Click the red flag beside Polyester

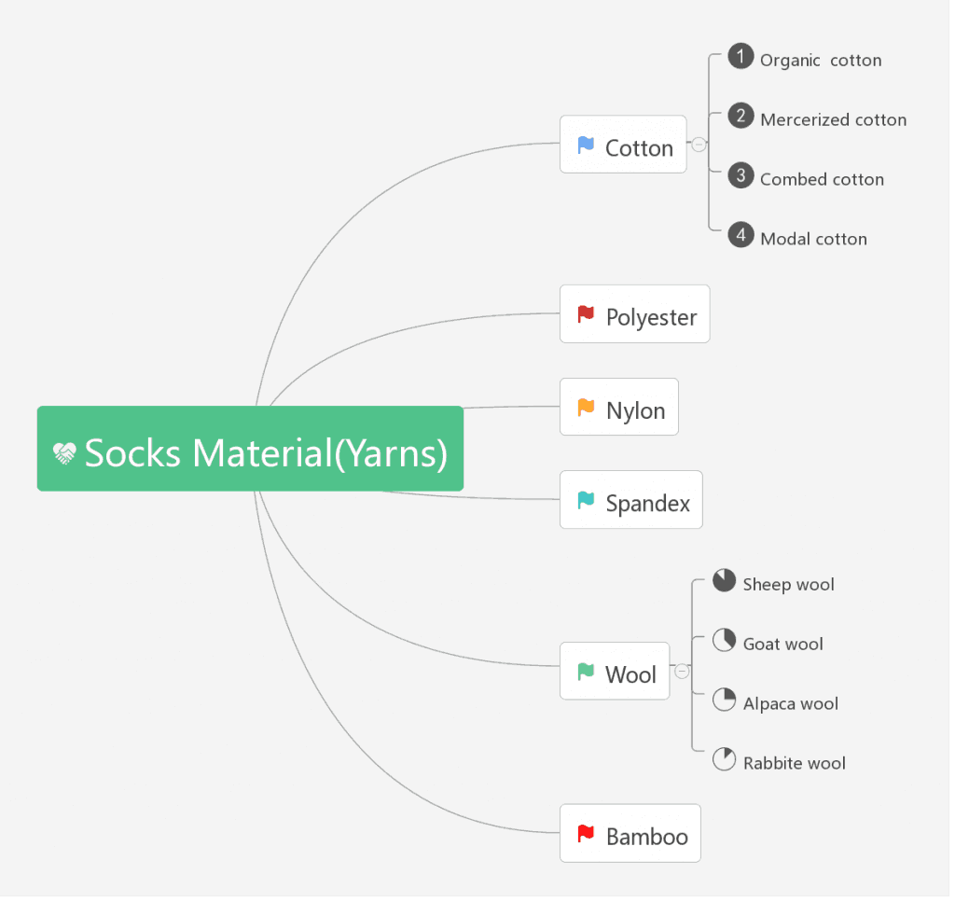coord(586,314)
